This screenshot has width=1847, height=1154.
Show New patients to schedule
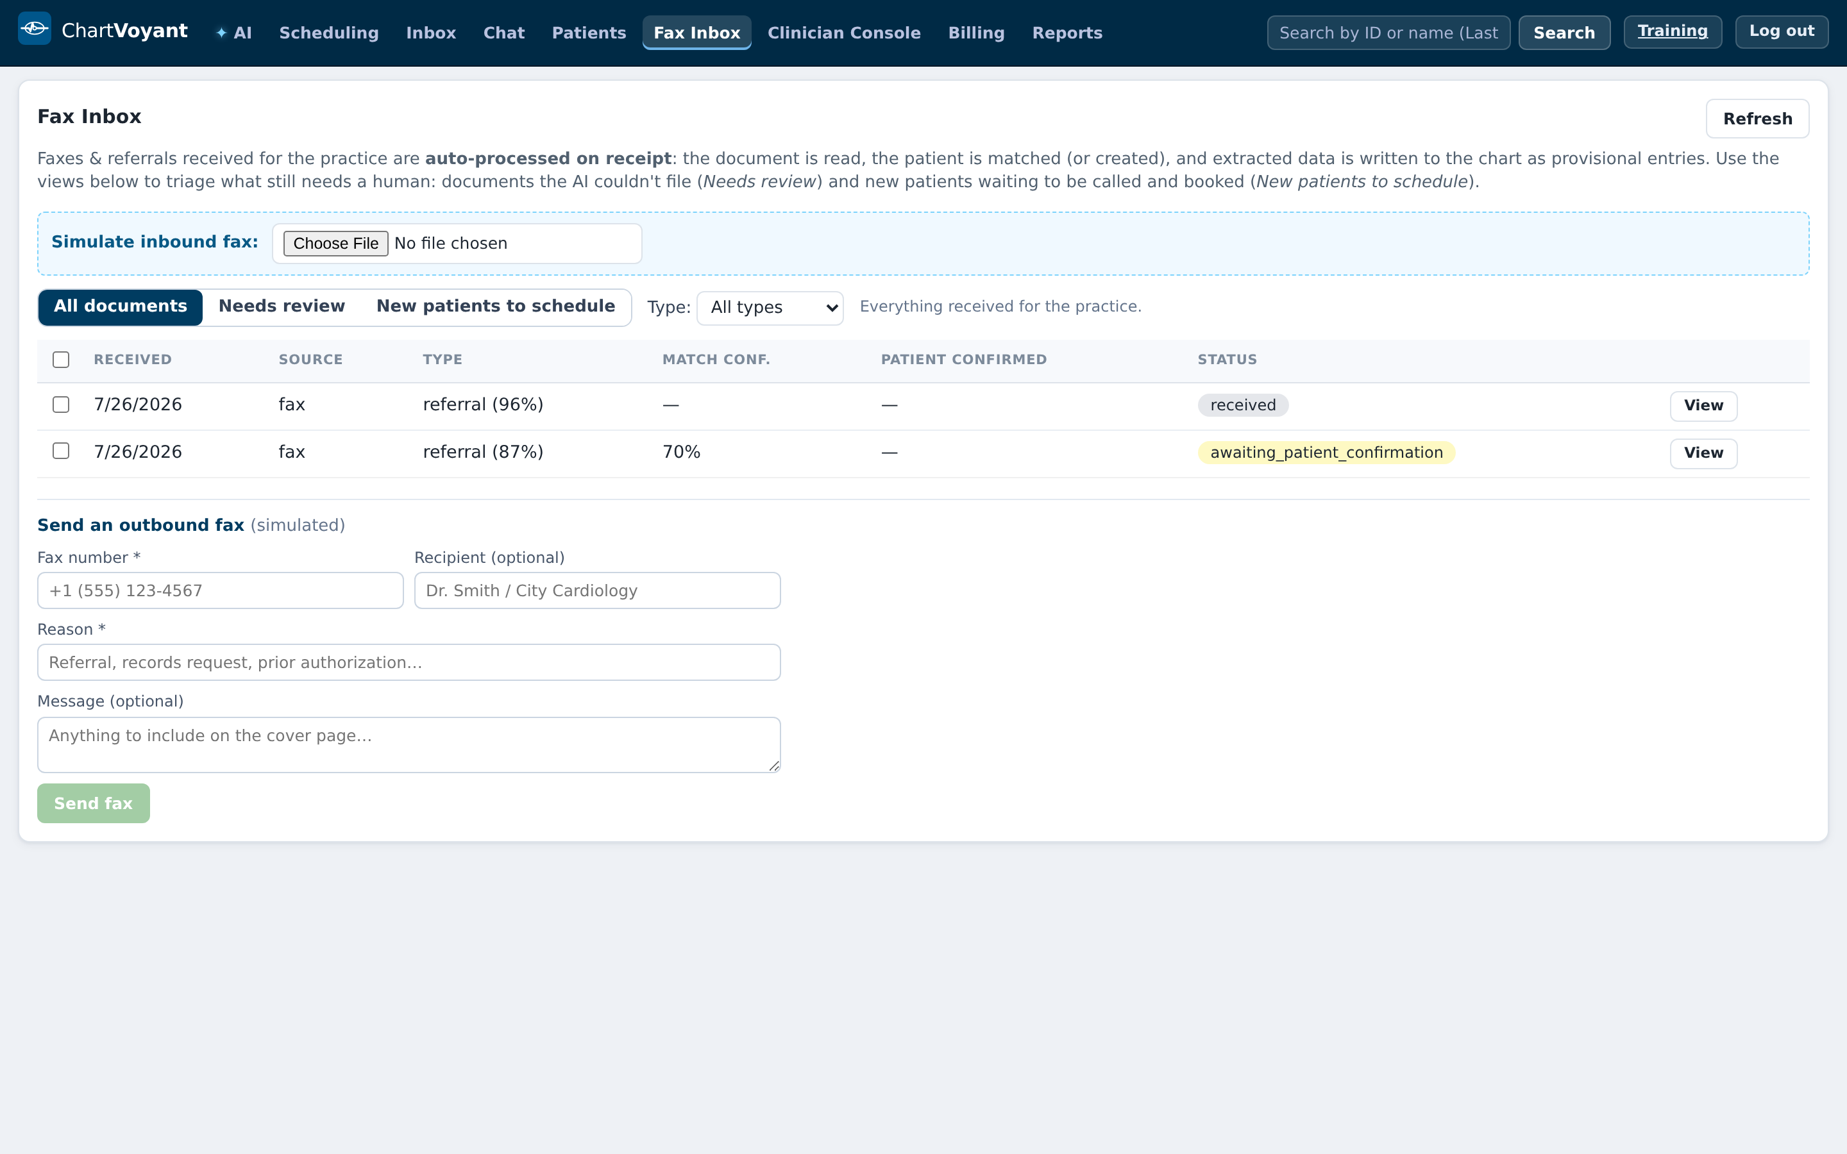point(496,307)
